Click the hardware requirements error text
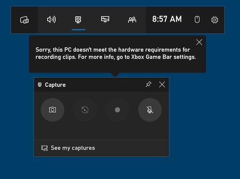 click(x=116, y=53)
